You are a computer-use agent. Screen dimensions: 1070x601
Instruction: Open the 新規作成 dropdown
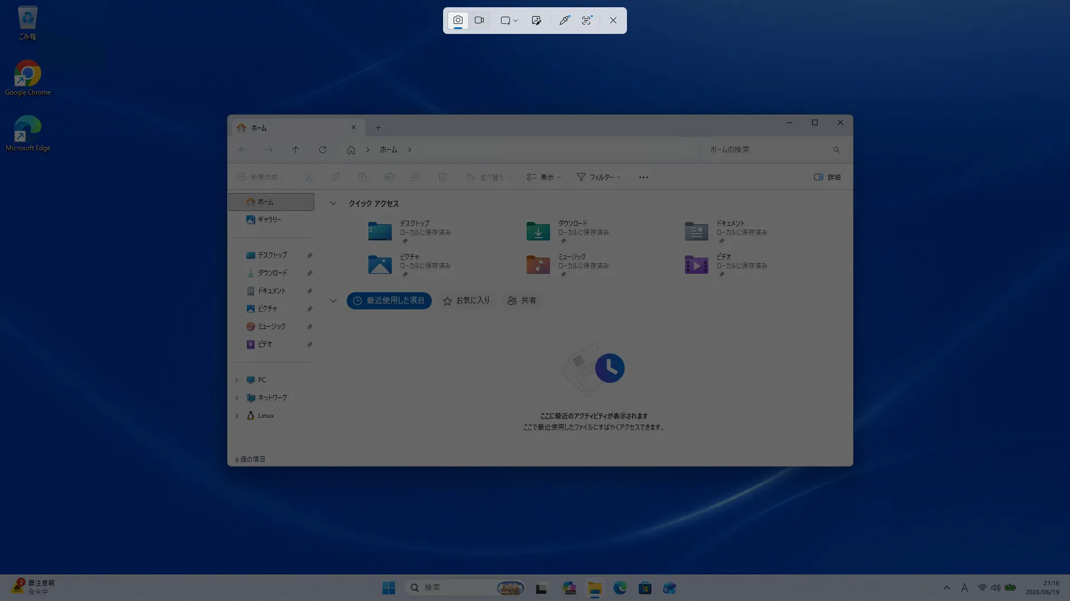(x=261, y=177)
